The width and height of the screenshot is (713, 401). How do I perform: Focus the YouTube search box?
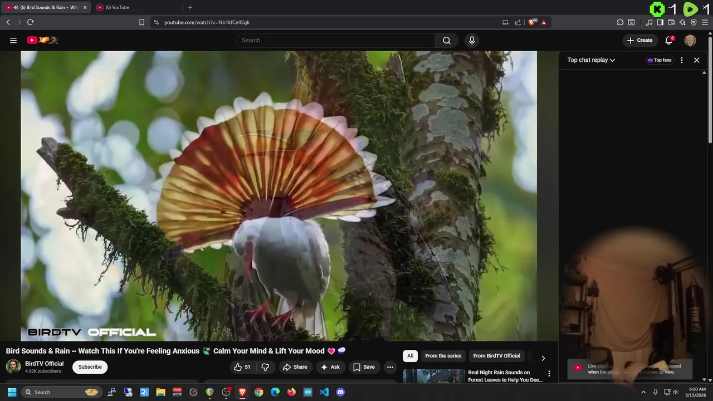(x=335, y=40)
